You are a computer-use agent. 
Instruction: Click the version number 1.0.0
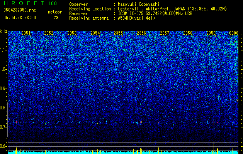(52, 3)
